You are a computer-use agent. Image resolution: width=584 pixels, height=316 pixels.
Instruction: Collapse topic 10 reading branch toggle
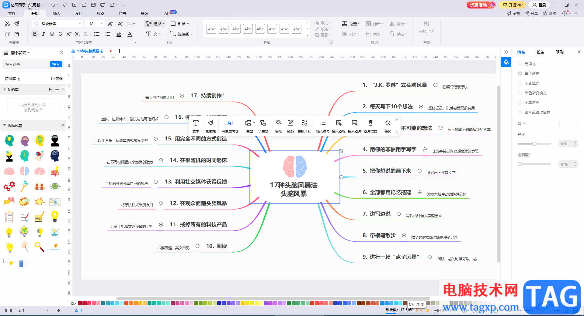pos(197,246)
